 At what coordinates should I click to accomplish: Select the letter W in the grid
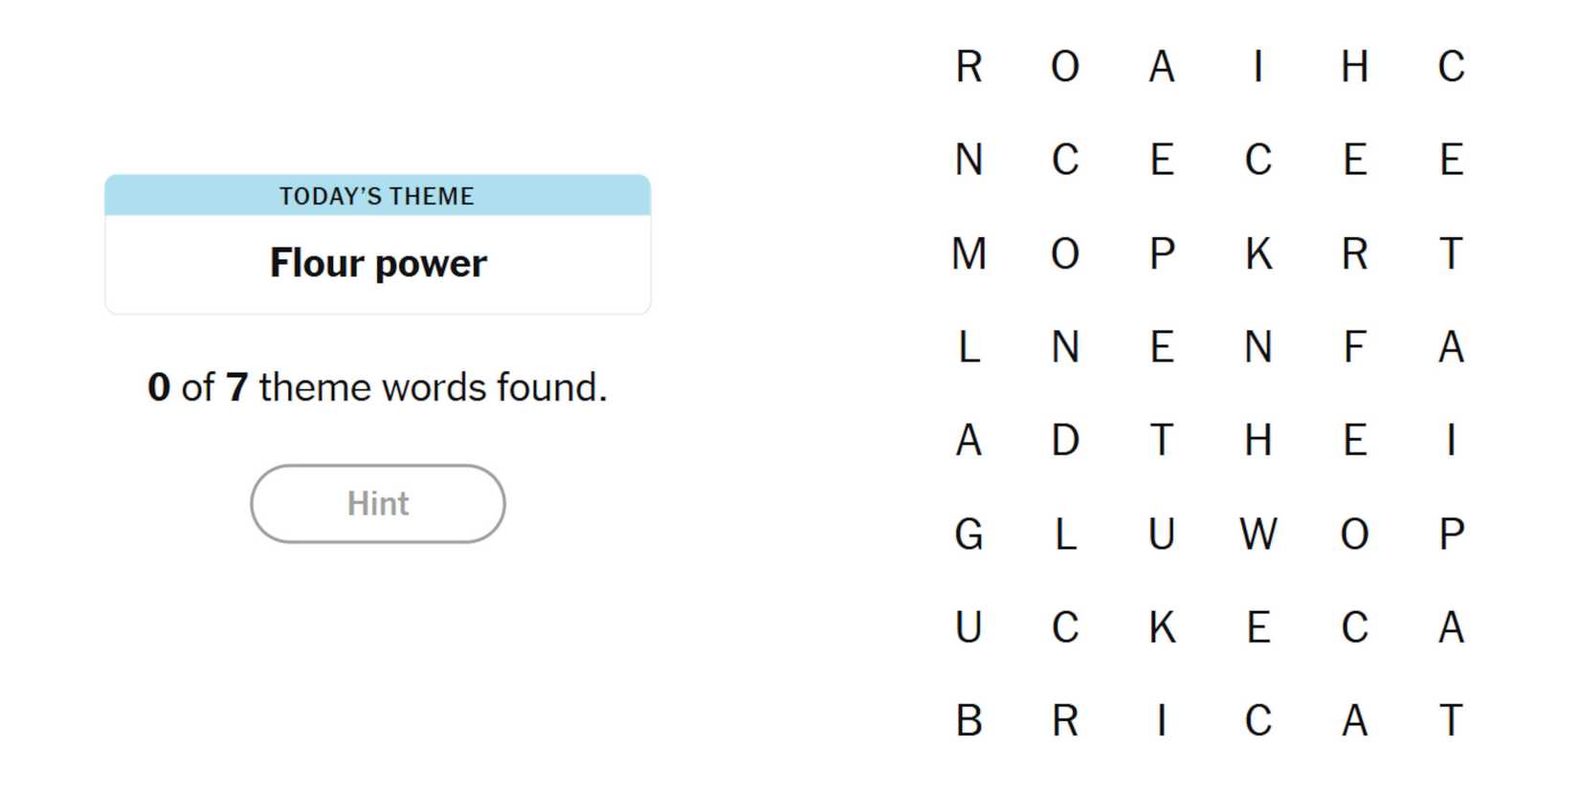click(x=1257, y=535)
